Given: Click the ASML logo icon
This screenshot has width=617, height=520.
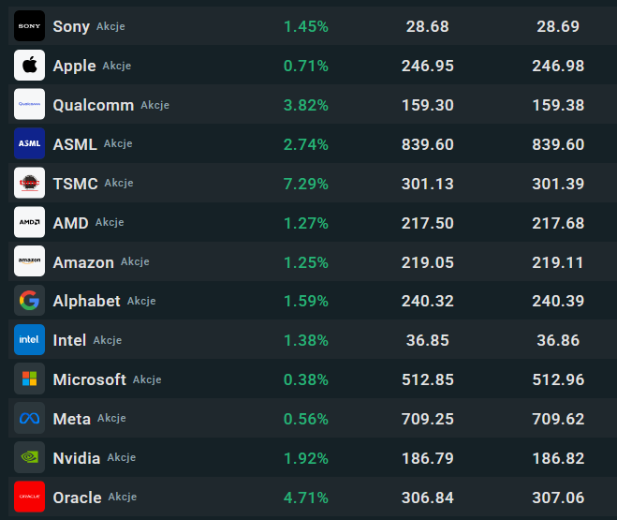Looking at the screenshot, I should pos(29,144).
